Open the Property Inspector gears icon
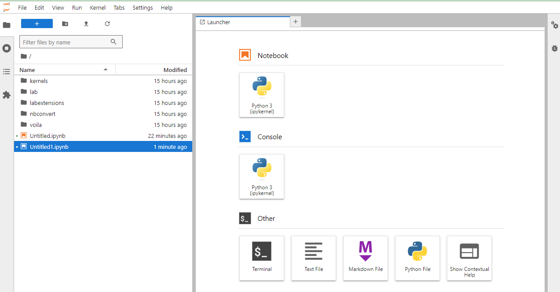The width and height of the screenshot is (560, 292). pyautogui.click(x=554, y=25)
